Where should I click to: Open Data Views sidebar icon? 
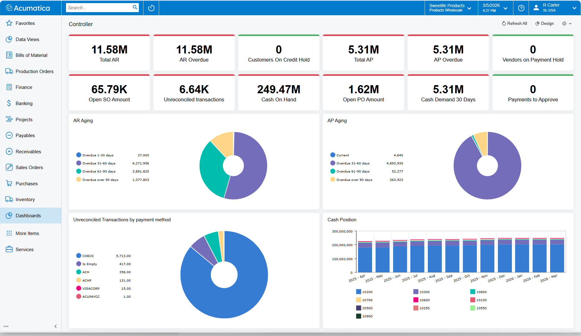click(x=9, y=39)
